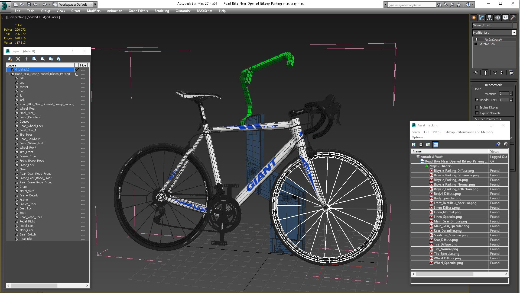Click Make Unique icon below modifier stack

(495, 73)
